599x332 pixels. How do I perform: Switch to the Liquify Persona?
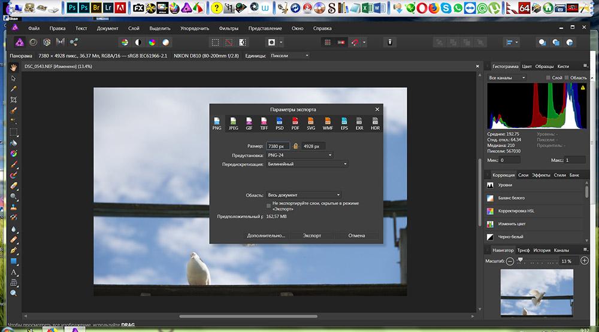click(33, 42)
